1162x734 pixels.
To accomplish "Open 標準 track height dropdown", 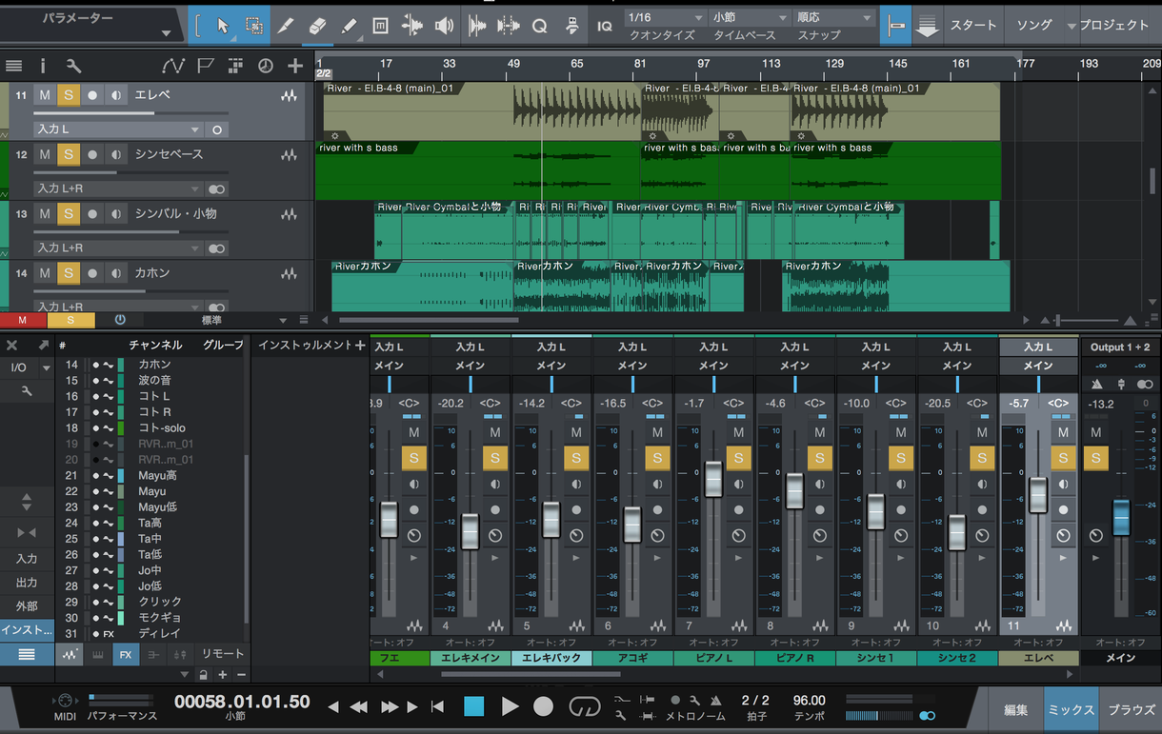I will (x=282, y=320).
